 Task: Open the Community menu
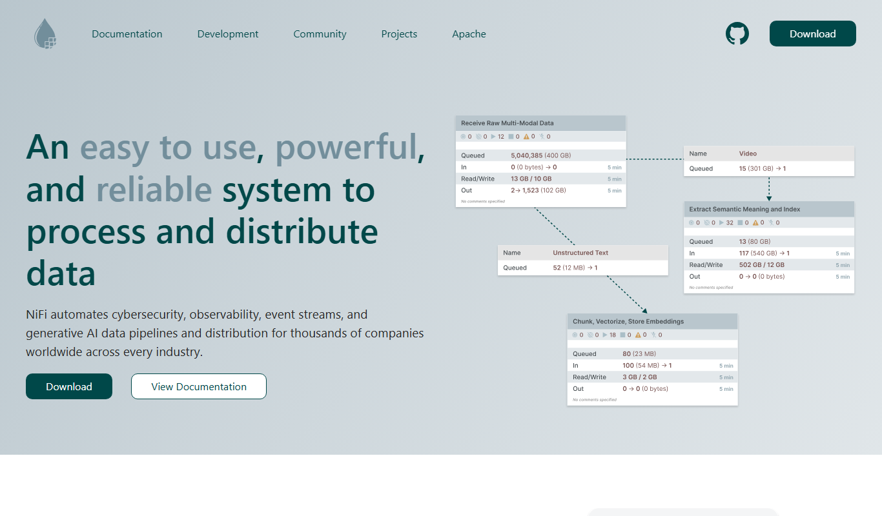pos(320,34)
